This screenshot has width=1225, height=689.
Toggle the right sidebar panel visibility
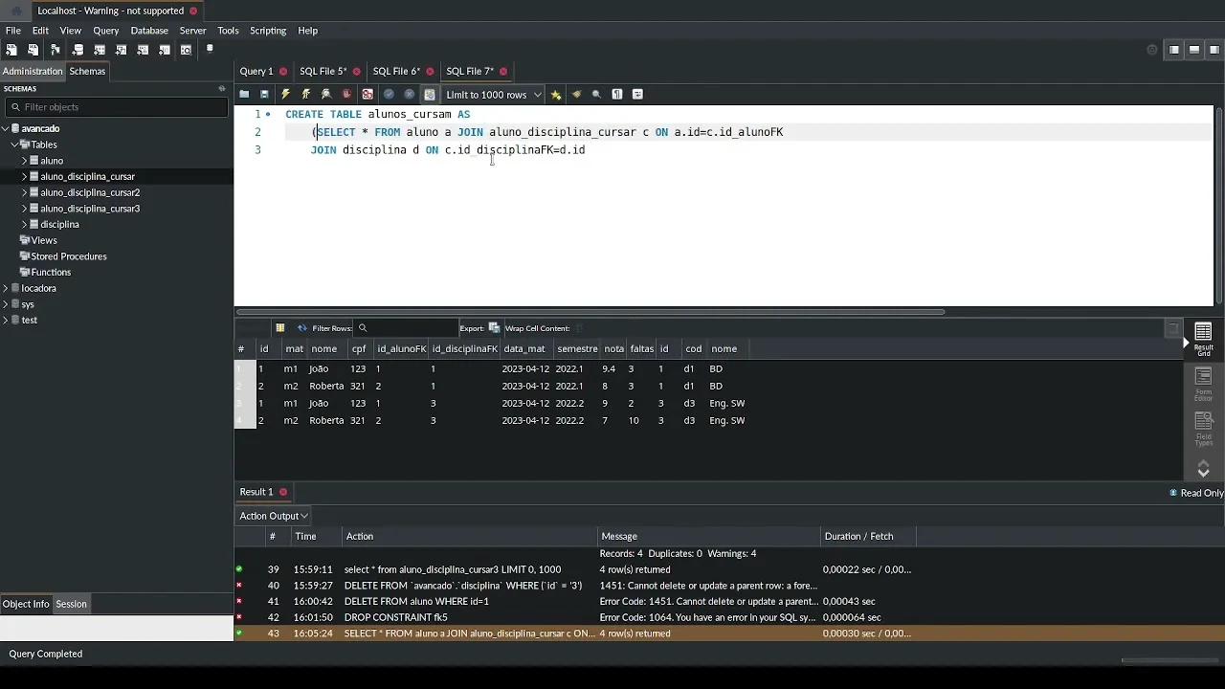click(x=1216, y=50)
